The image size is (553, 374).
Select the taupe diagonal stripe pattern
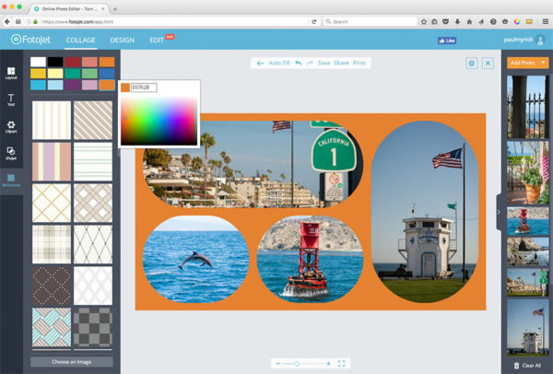coord(93,120)
